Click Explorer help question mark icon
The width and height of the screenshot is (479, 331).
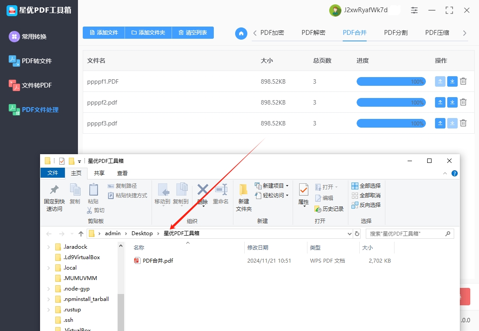point(455,173)
